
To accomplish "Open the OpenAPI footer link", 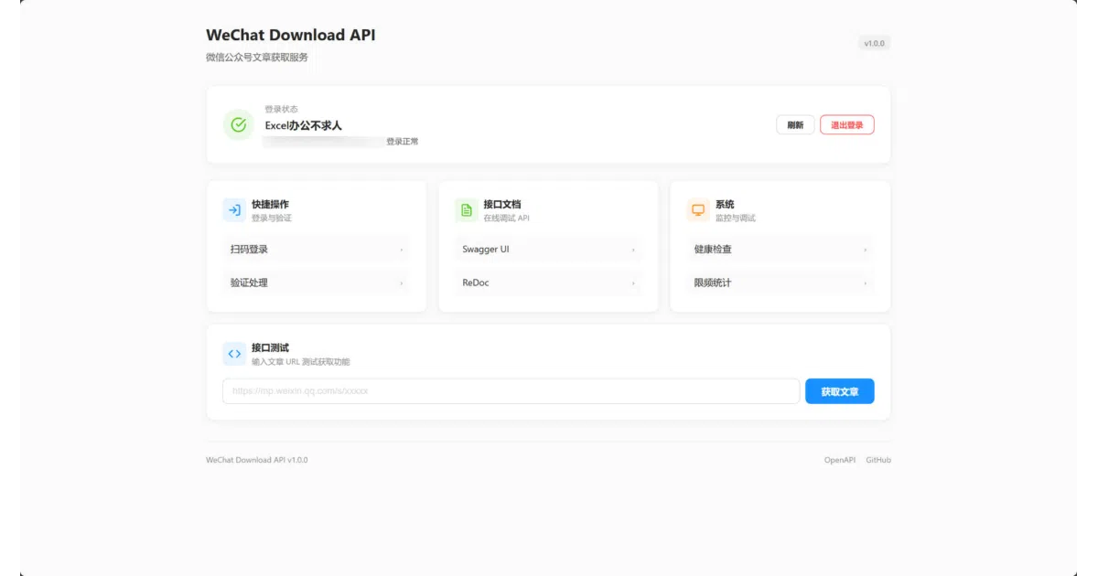I will point(840,460).
